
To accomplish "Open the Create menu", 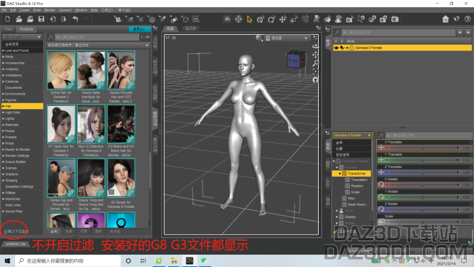I will click(25, 10).
